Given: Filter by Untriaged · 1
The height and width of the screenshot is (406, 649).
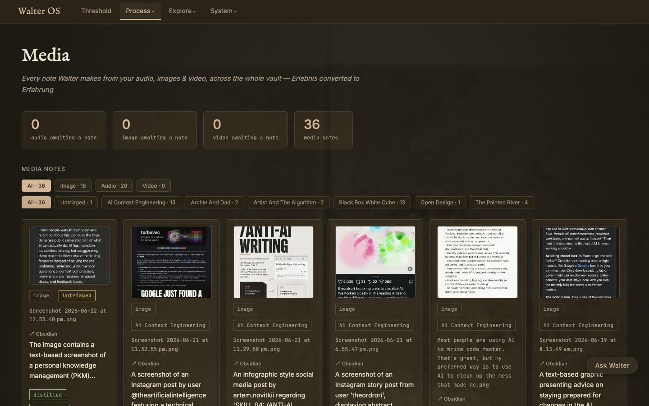Looking at the screenshot, I should (76, 203).
